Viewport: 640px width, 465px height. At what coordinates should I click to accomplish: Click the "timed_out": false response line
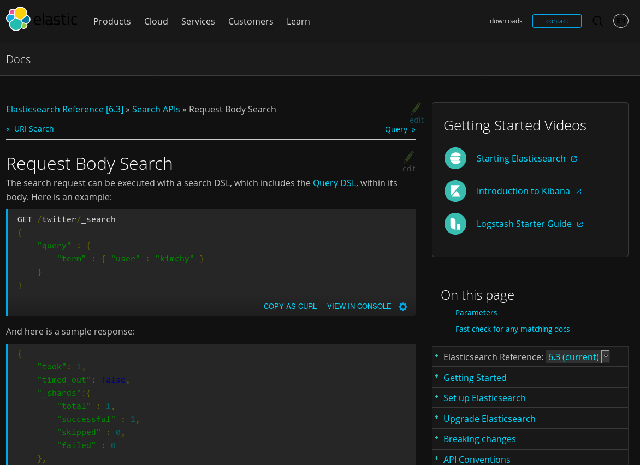point(84,380)
